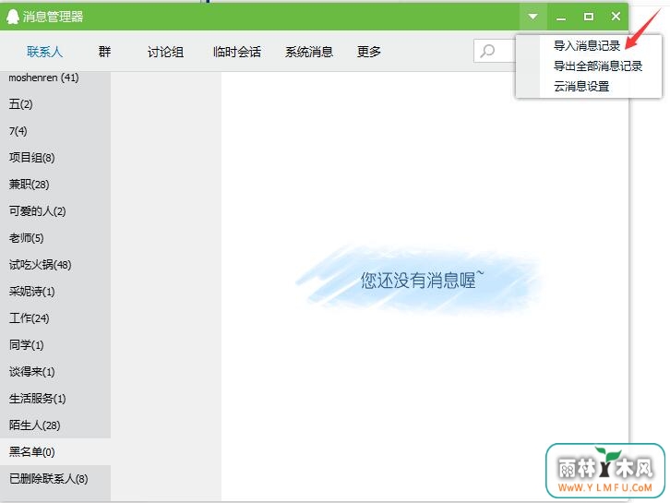The height and width of the screenshot is (503, 670).
Task: Switch to the 联系人 tab
Action: [44, 52]
